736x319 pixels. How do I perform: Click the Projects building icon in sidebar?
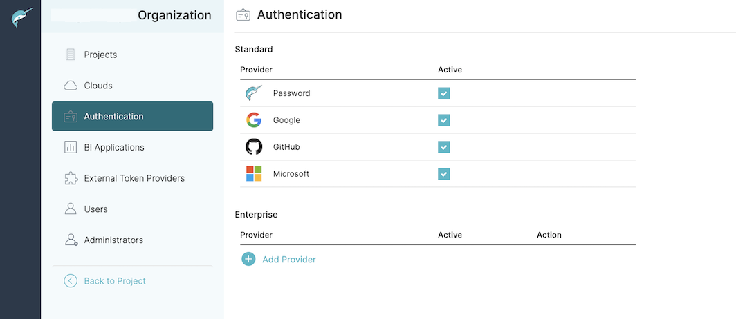coord(71,55)
